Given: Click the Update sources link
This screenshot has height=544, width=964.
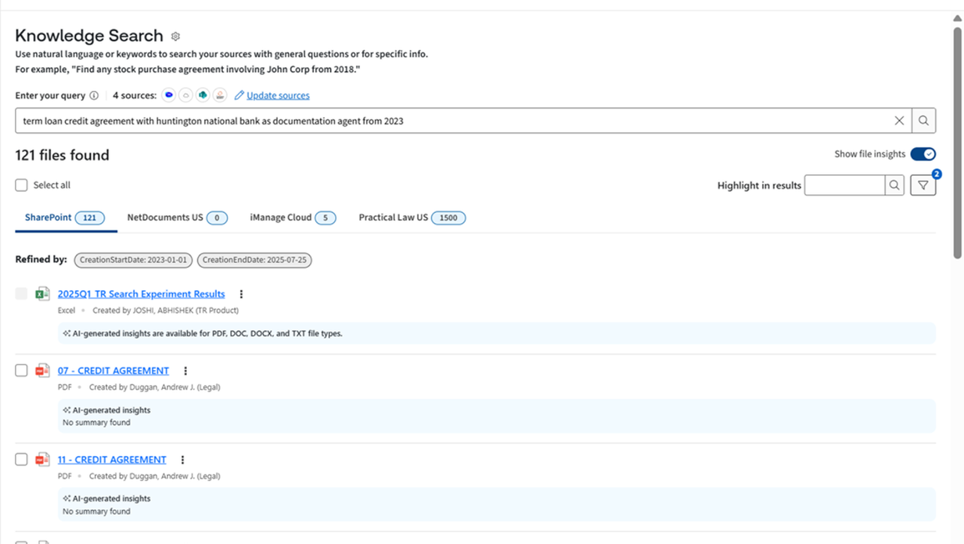Looking at the screenshot, I should coord(278,96).
